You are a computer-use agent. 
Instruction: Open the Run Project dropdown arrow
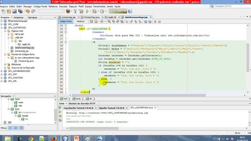point(91,11)
